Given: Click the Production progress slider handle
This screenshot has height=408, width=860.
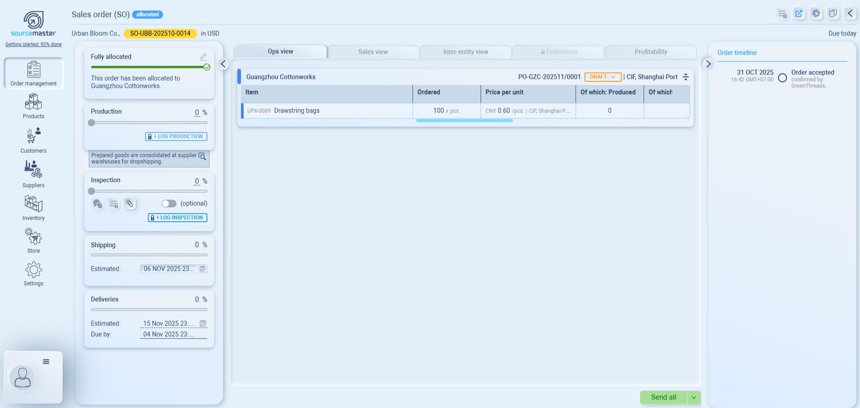Looking at the screenshot, I should 92,123.
